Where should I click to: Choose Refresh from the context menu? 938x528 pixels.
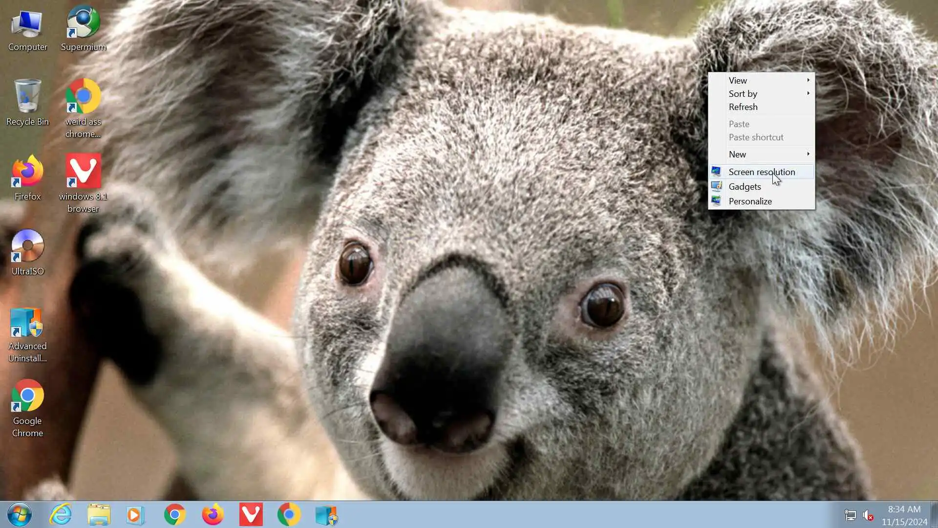point(743,107)
